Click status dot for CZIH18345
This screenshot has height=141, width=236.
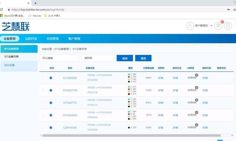point(51,128)
